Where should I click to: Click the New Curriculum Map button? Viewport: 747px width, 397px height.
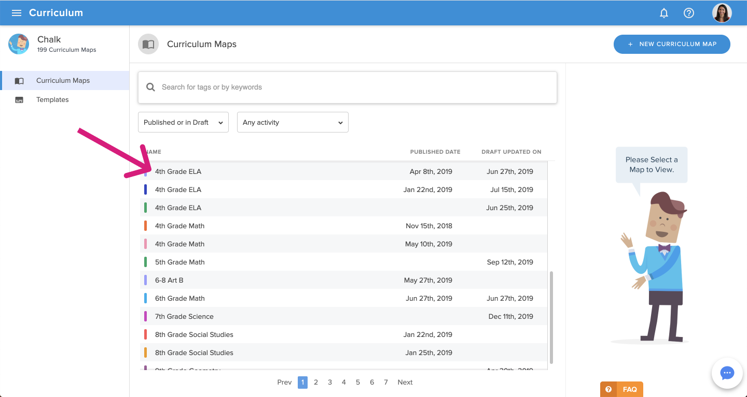click(672, 45)
